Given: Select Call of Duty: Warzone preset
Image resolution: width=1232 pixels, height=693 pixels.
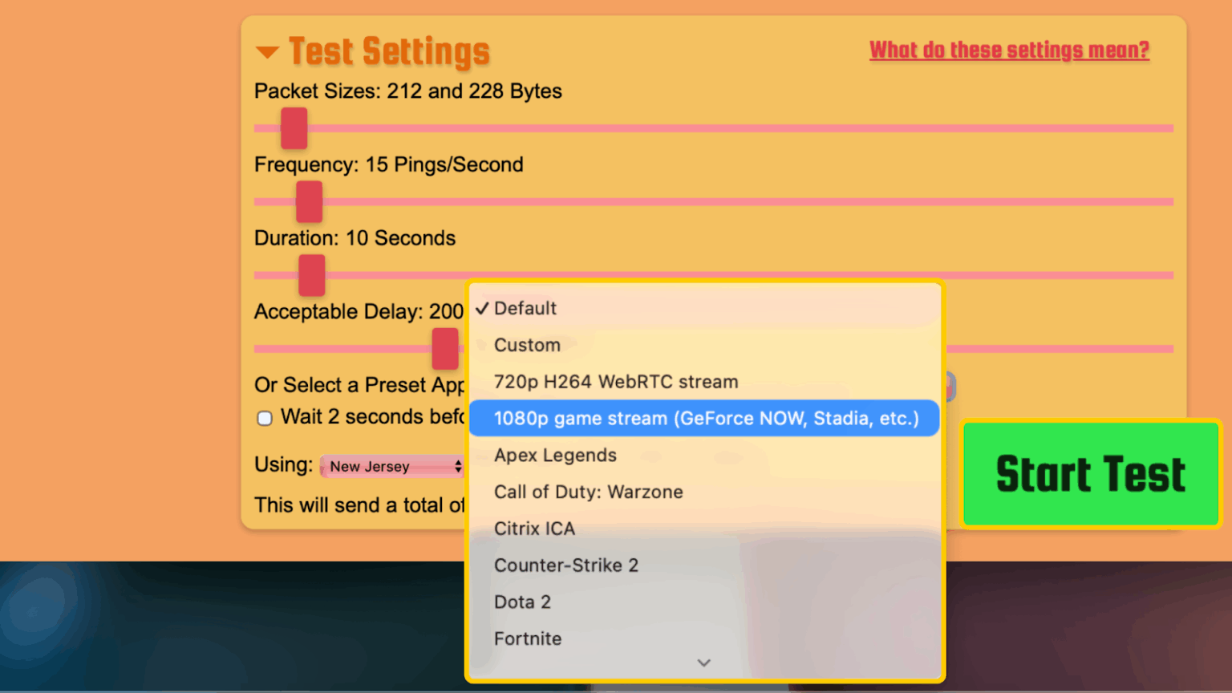Looking at the screenshot, I should pyautogui.click(x=588, y=492).
